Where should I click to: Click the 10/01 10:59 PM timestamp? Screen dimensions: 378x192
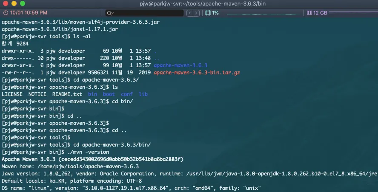tap(29, 13)
